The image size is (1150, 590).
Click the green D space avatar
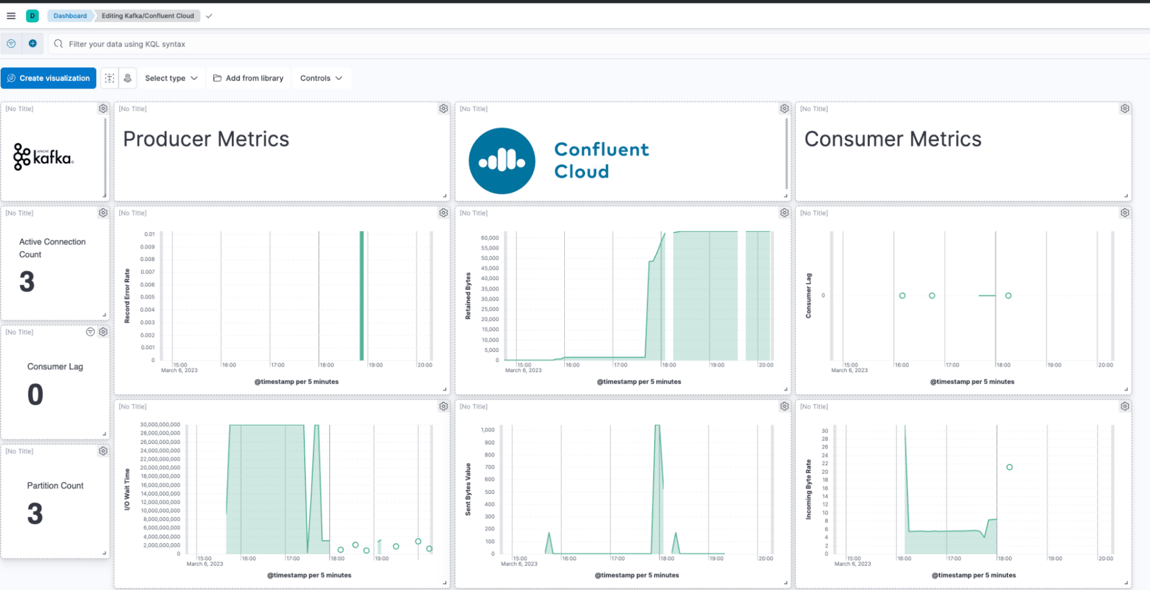coord(32,16)
